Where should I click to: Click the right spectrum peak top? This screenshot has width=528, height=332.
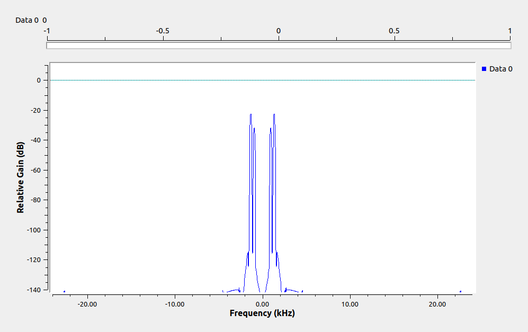(274, 115)
